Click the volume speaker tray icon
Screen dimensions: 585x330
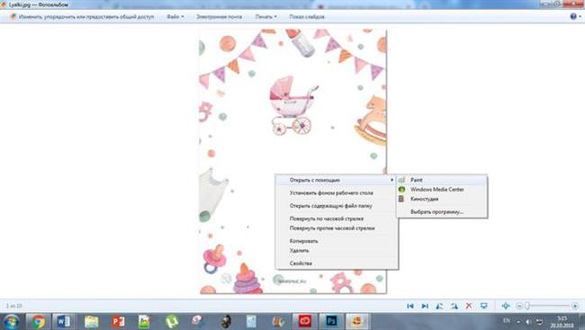(528, 321)
